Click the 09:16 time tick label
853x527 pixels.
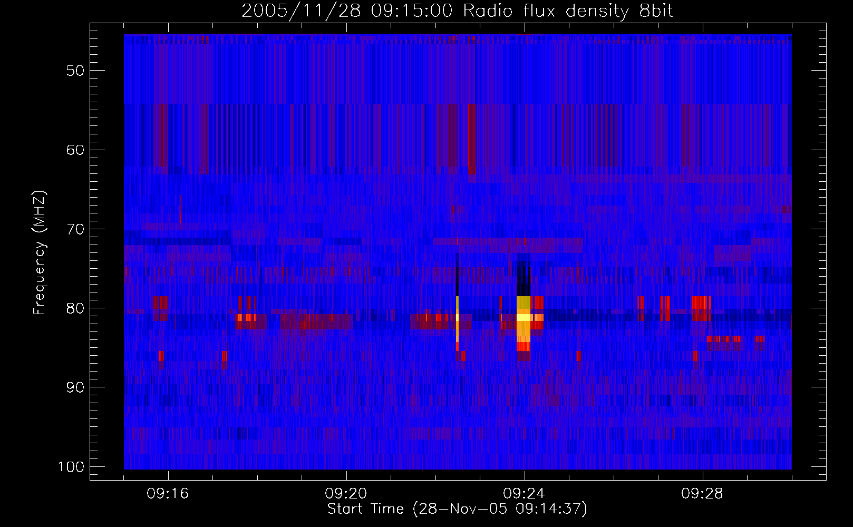168,494
